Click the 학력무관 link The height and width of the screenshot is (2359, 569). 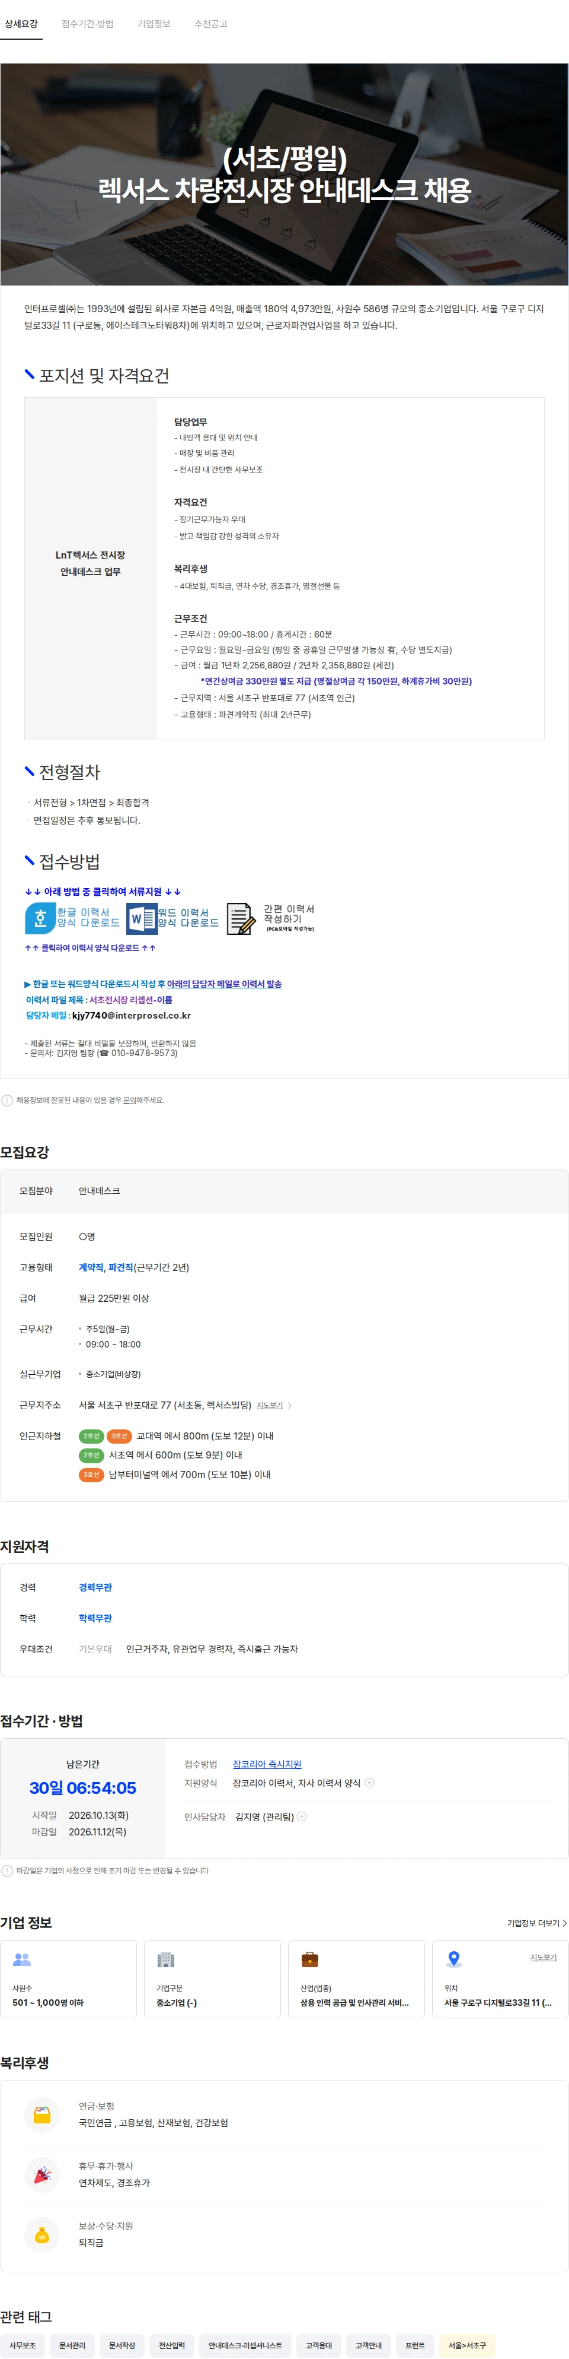95,1618
